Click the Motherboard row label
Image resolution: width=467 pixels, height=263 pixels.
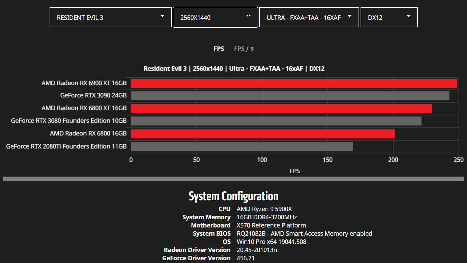[x=211, y=225]
